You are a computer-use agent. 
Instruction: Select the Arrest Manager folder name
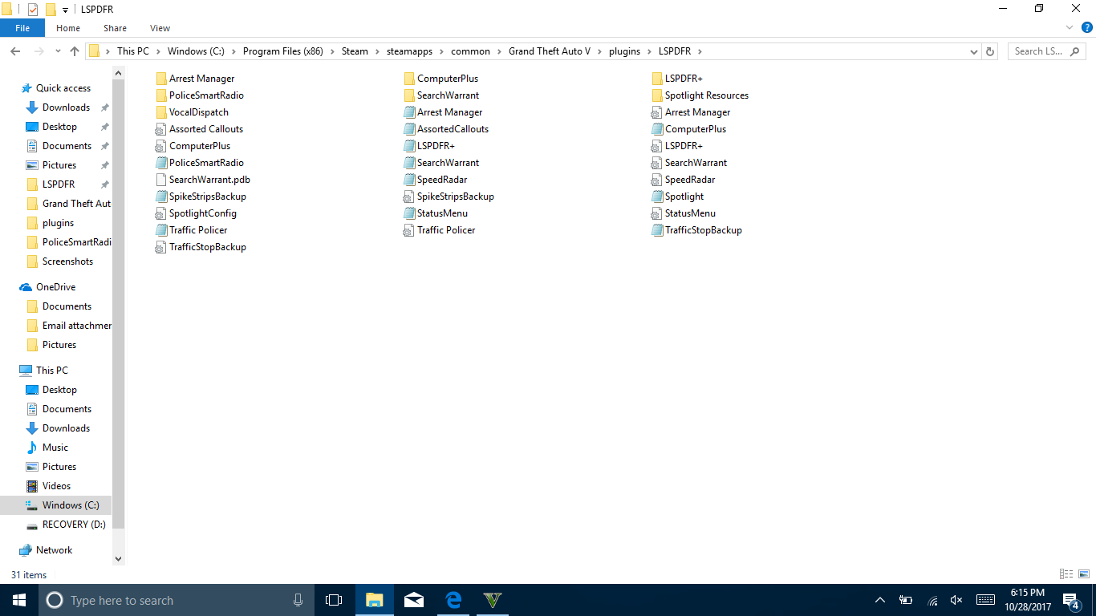tap(202, 79)
